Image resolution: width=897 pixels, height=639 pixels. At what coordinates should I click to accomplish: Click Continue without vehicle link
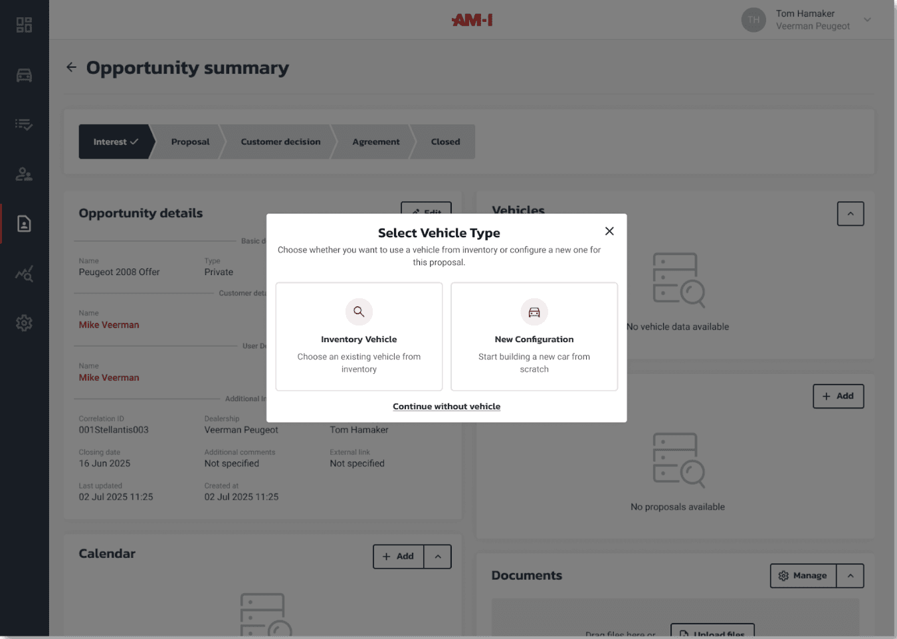447,407
